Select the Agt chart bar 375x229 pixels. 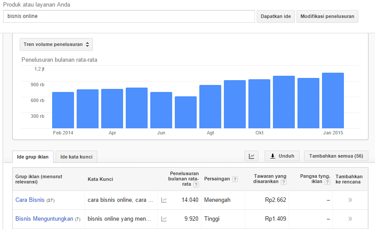210,106
